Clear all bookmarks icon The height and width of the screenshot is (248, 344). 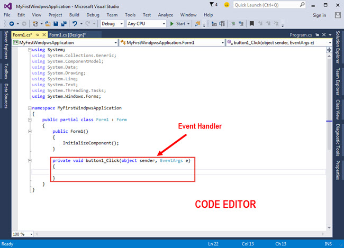pos(276,24)
